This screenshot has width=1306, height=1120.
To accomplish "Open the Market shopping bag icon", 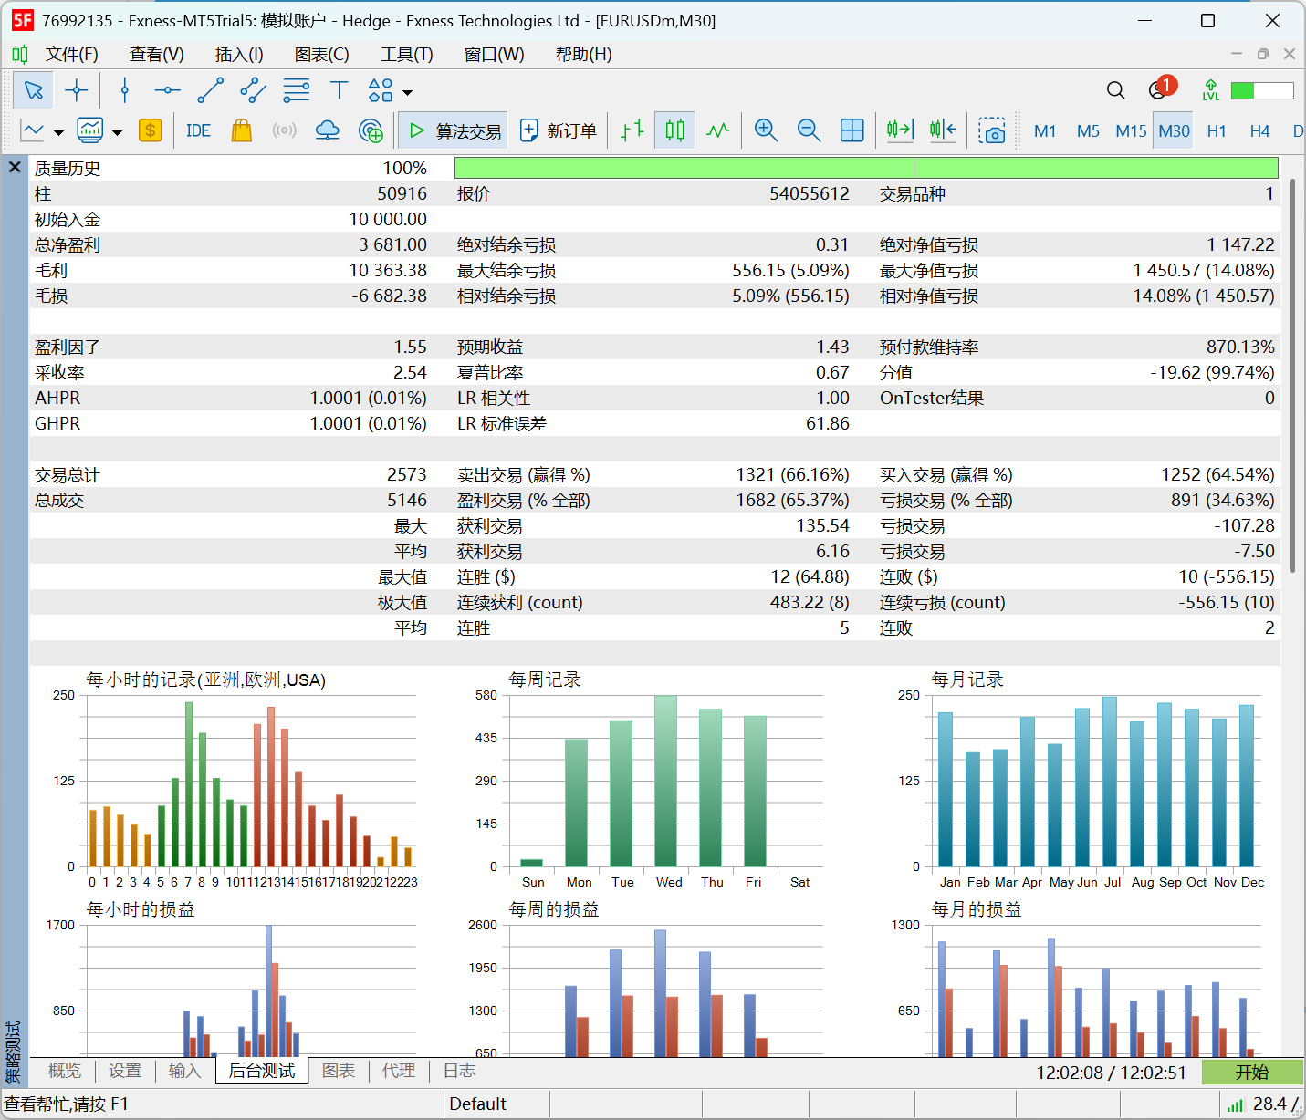I will pos(241,130).
